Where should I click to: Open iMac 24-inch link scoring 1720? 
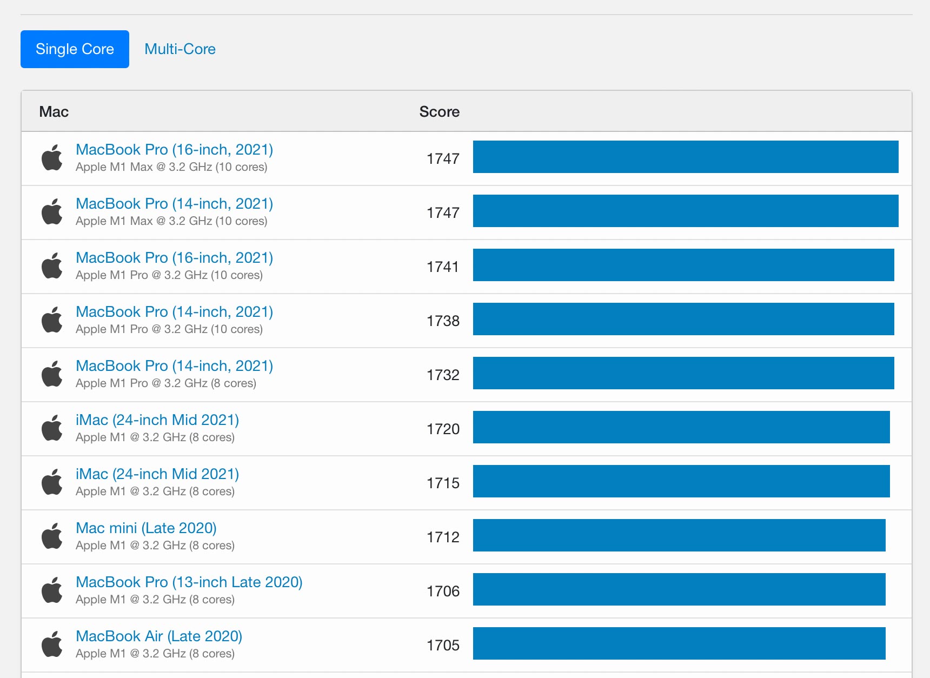click(x=157, y=420)
